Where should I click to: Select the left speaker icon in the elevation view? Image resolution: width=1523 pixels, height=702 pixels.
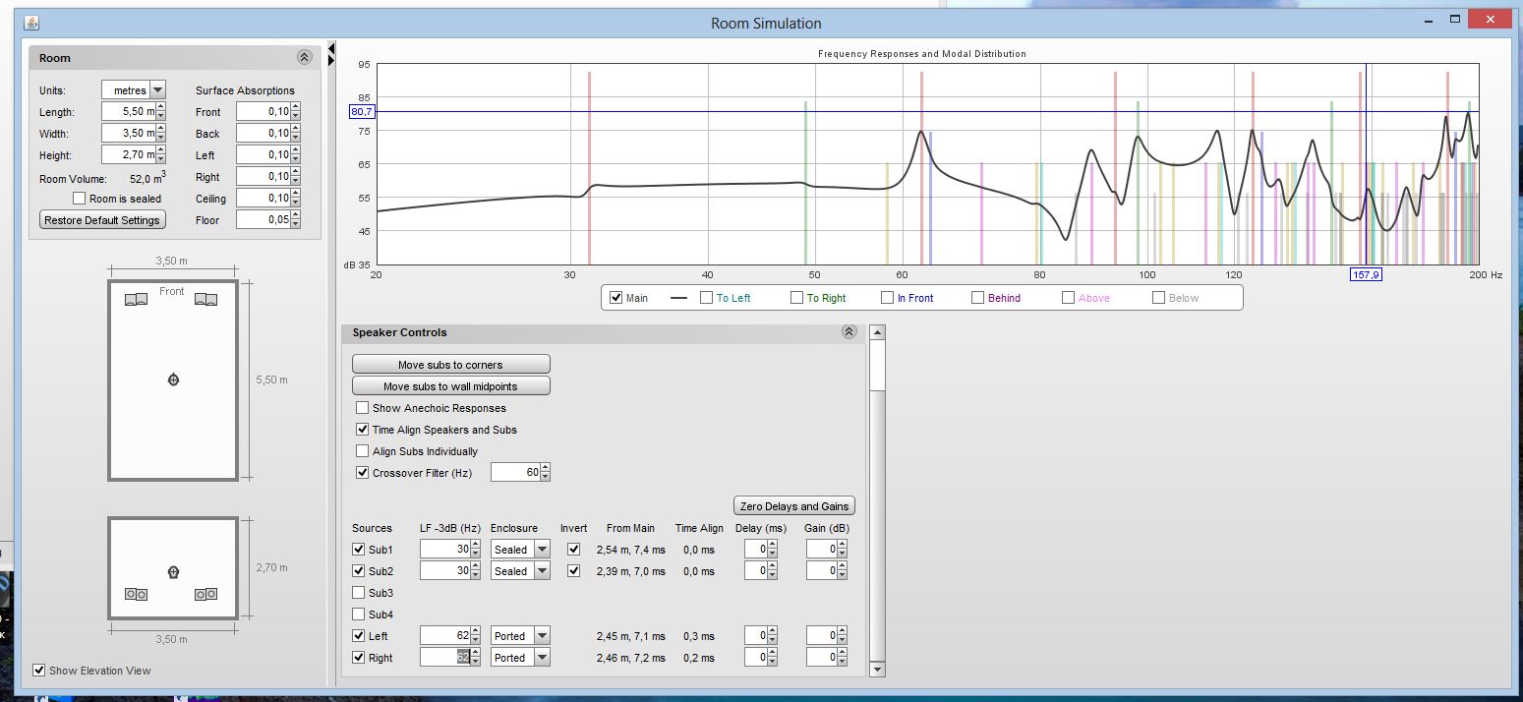click(x=136, y=594)
